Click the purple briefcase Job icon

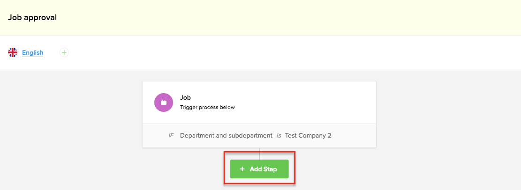coord(164,102)
